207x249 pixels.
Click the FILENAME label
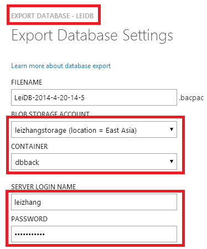pos(27,82)
